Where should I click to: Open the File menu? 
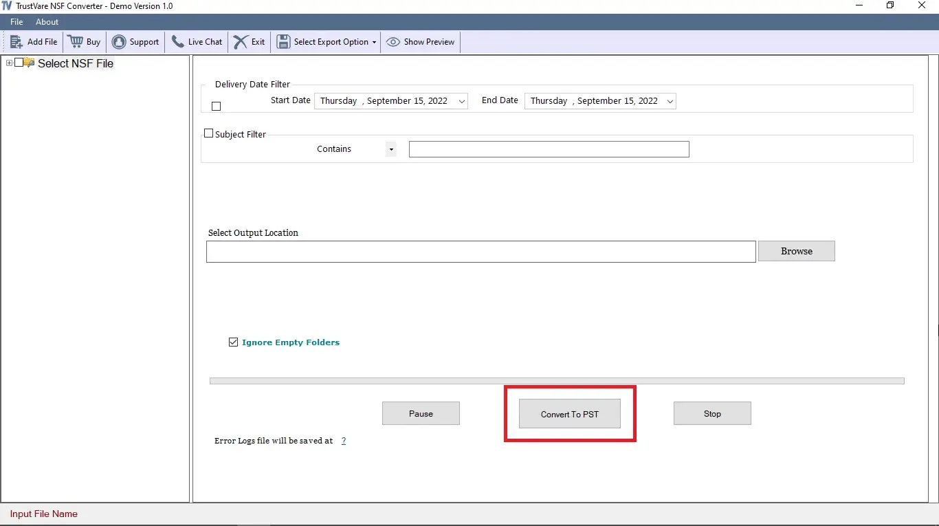16,22
